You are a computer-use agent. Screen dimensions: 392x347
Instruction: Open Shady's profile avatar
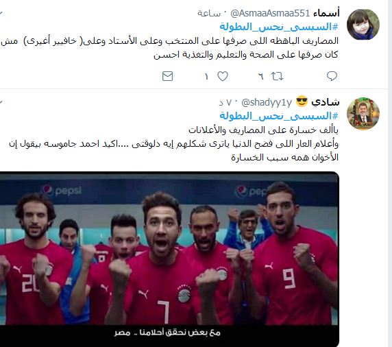pos(363,114)
